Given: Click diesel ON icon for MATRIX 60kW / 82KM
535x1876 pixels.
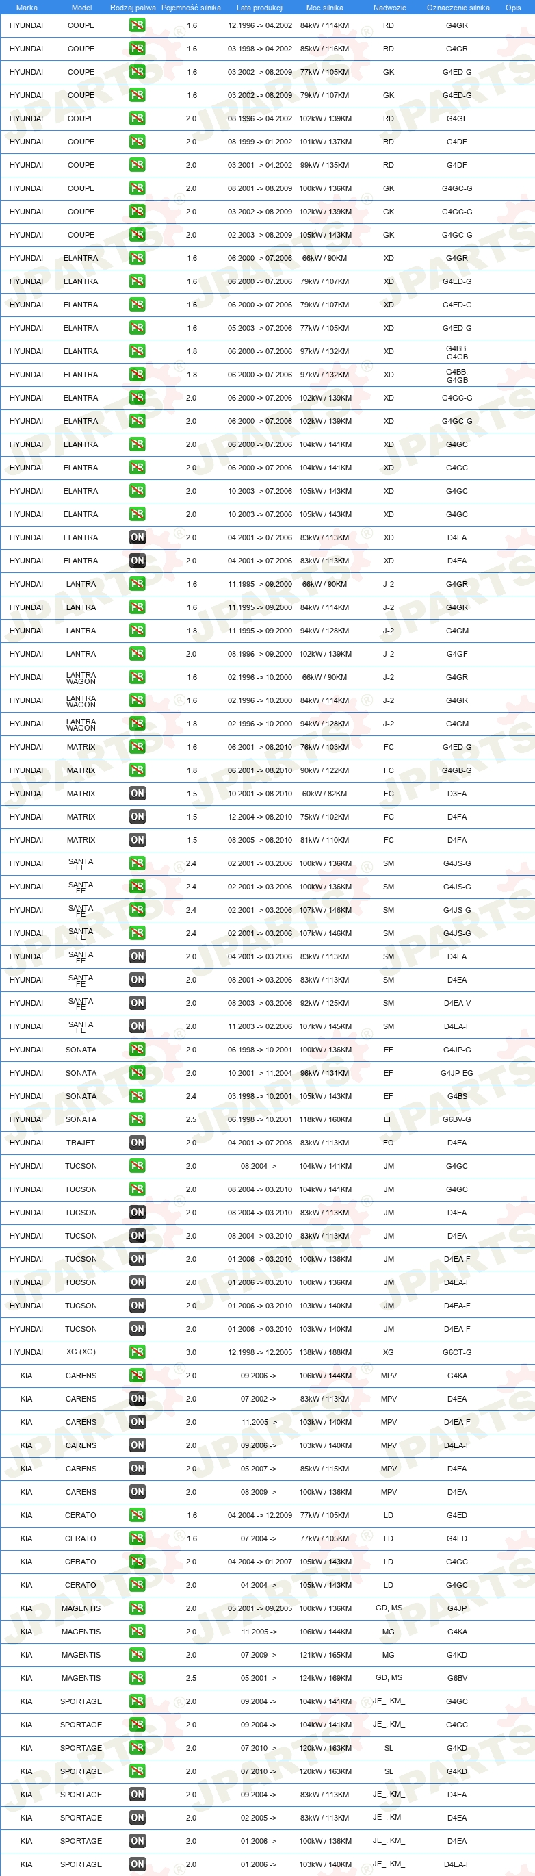Looking at the screenshot, I should click(137, 794).
